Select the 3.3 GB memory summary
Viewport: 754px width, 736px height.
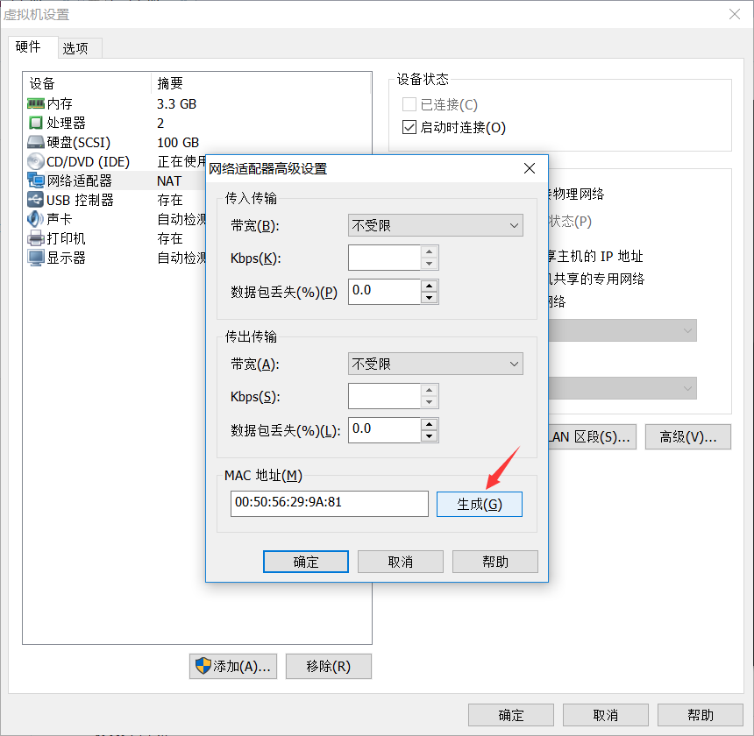click(x=176, y=103)
